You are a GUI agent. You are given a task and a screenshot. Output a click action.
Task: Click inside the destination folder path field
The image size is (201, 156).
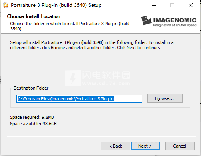point(79,99)
